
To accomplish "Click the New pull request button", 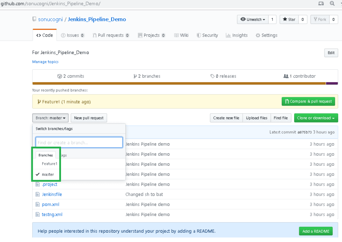I will click(89, 118).
